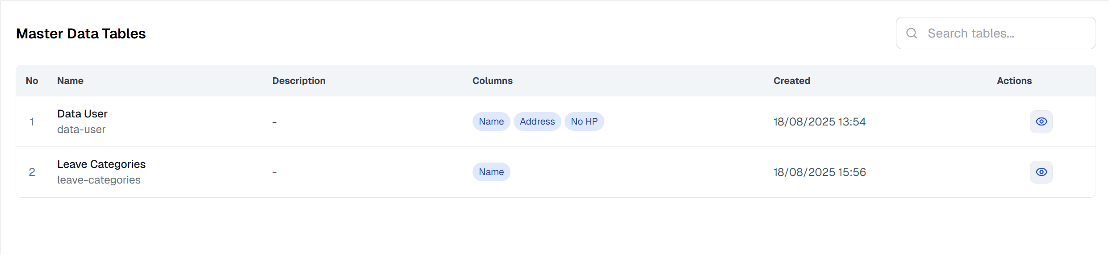Focus the Search tables input field
Viewport: 1109px width, 255px height.
996,33
